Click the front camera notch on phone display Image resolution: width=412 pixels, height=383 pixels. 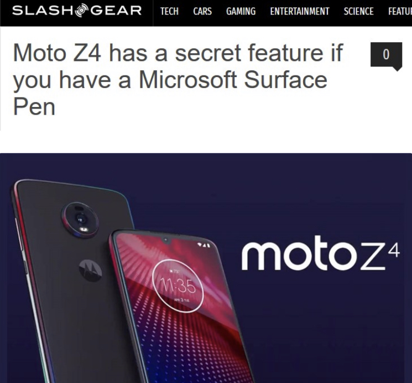165,240
